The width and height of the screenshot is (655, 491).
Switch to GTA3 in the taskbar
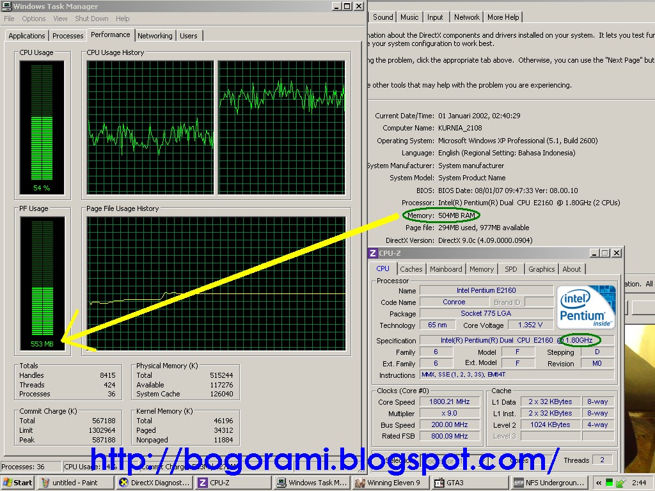coord(470,483)
